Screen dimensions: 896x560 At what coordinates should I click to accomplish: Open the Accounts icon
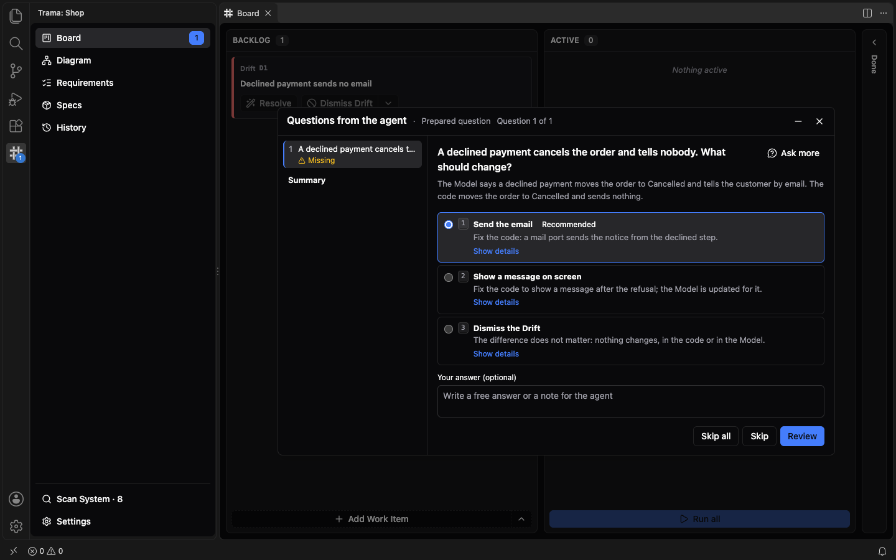tap(16, 499)
